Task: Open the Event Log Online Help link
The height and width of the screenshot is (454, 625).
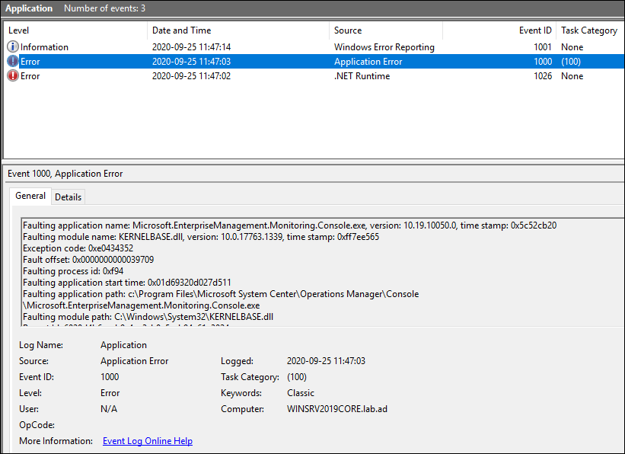Action: tap(148, 441)
